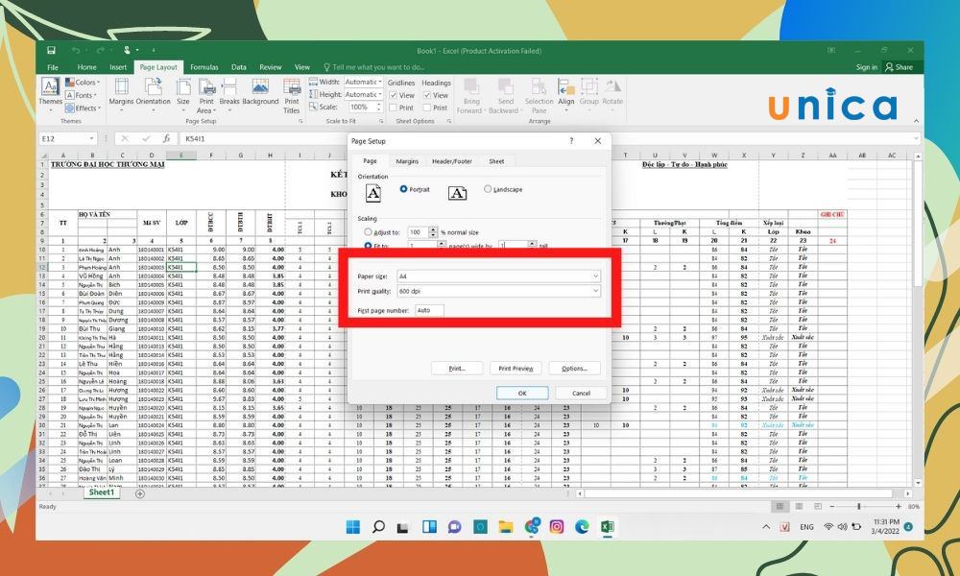The width and height of the screenshot is (960, 576).
Task: Confirm Page Setup with OK
Action: pos(522,393)
